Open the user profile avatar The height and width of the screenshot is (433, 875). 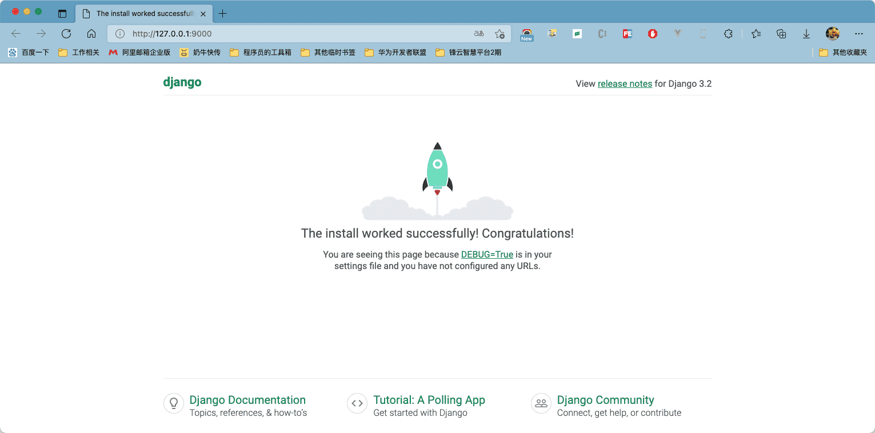(832, 34)
